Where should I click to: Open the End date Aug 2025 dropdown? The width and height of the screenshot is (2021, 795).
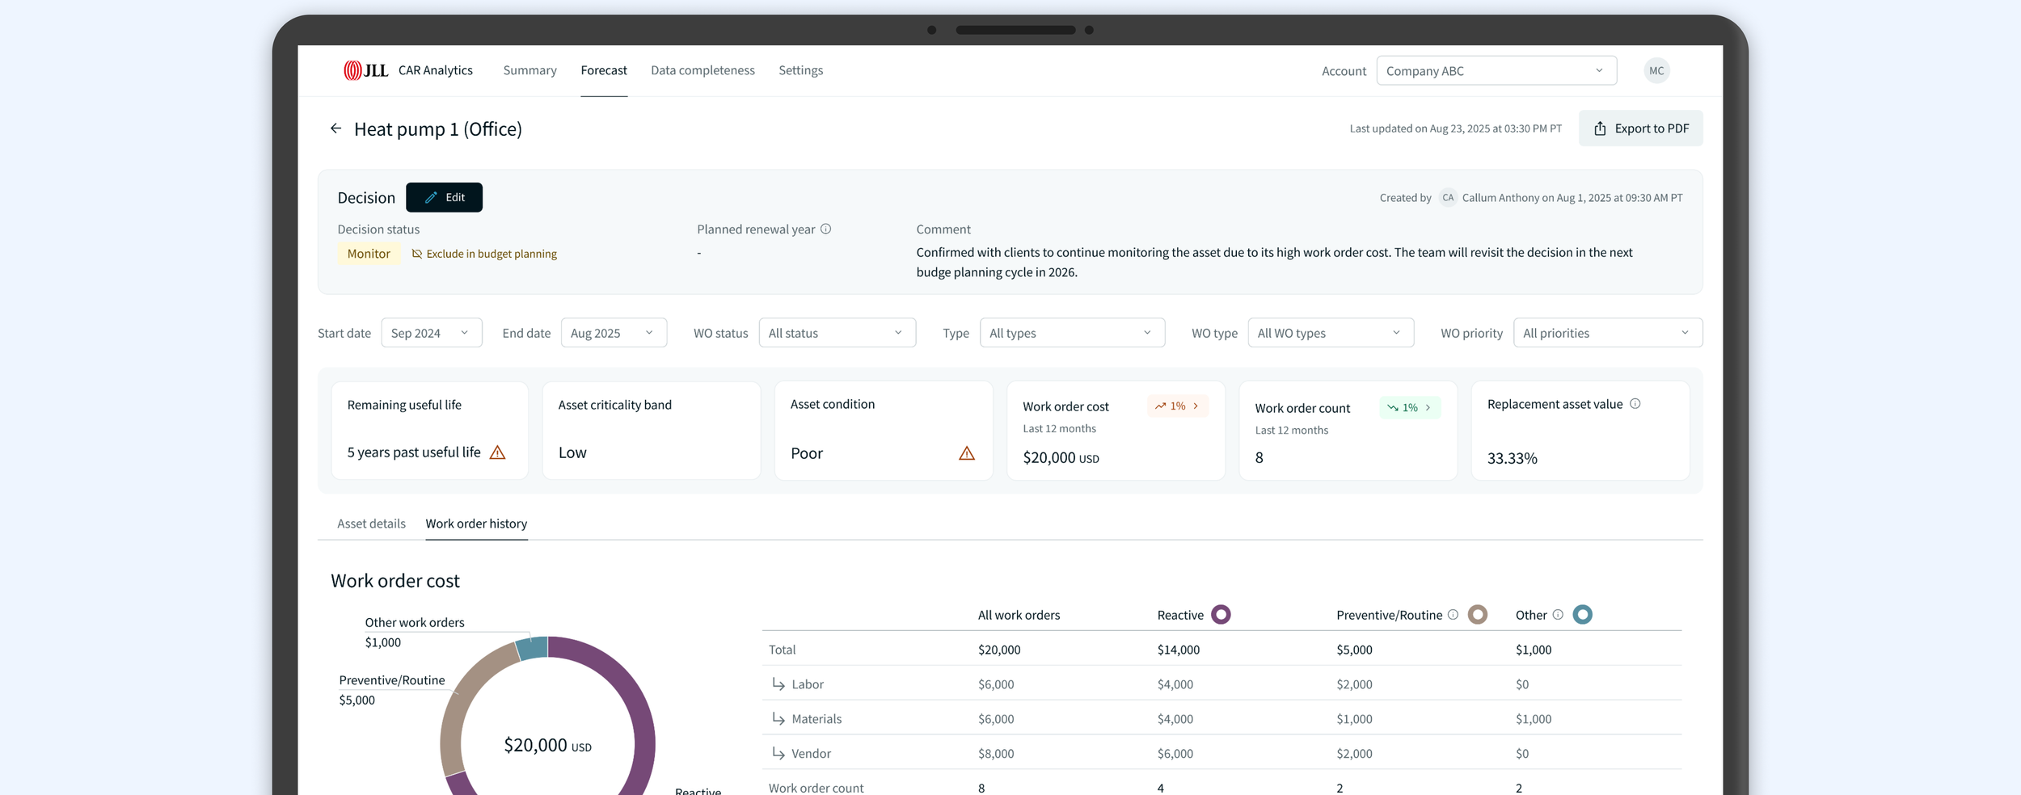pyautogui.click(x=614, y=333)
